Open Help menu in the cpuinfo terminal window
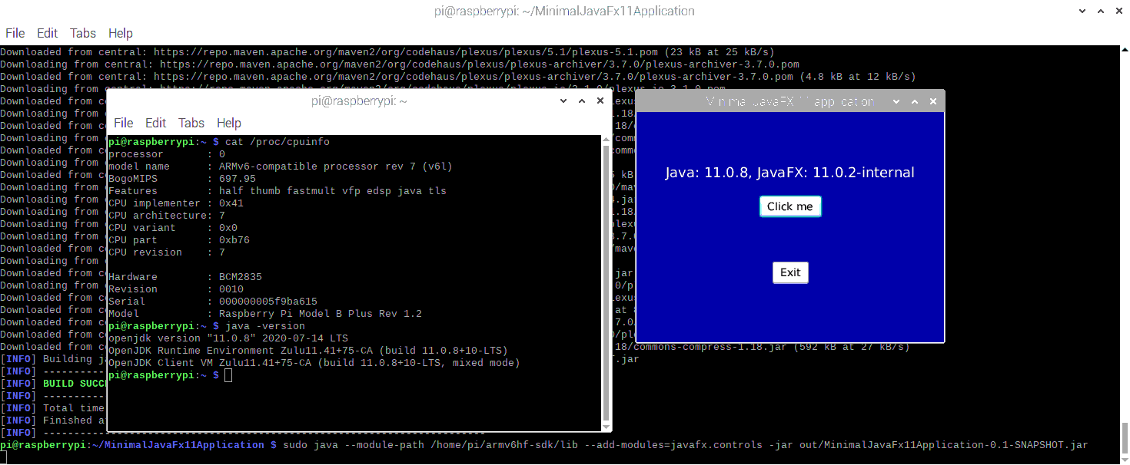This screenshot has width=1130, height=465. coord(229,123)
